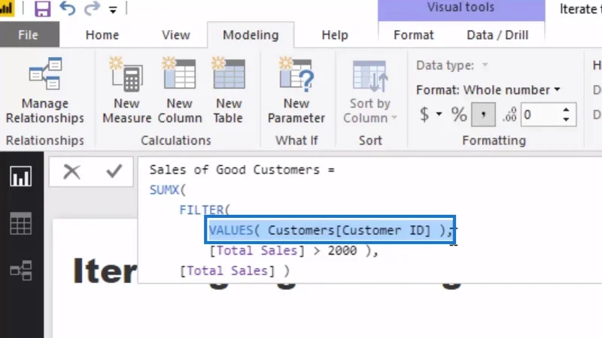Click the last line's [Total Sales] reference
This screenshot has height=338, width=602.
pos(227,271)
